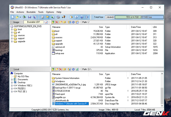Click the Make CD/DVD Image icon
The height and width of the screenshot is (117, 171).
(42, 17)
